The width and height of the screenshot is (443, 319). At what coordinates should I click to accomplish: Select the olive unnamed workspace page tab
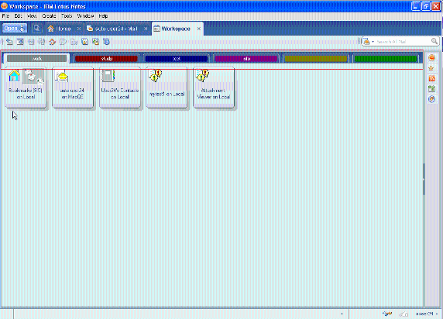(x=316, y=59)
